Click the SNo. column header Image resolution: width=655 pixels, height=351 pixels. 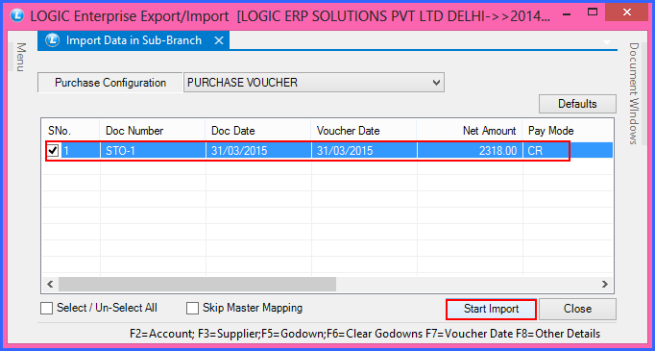click(x=71, y=131)
